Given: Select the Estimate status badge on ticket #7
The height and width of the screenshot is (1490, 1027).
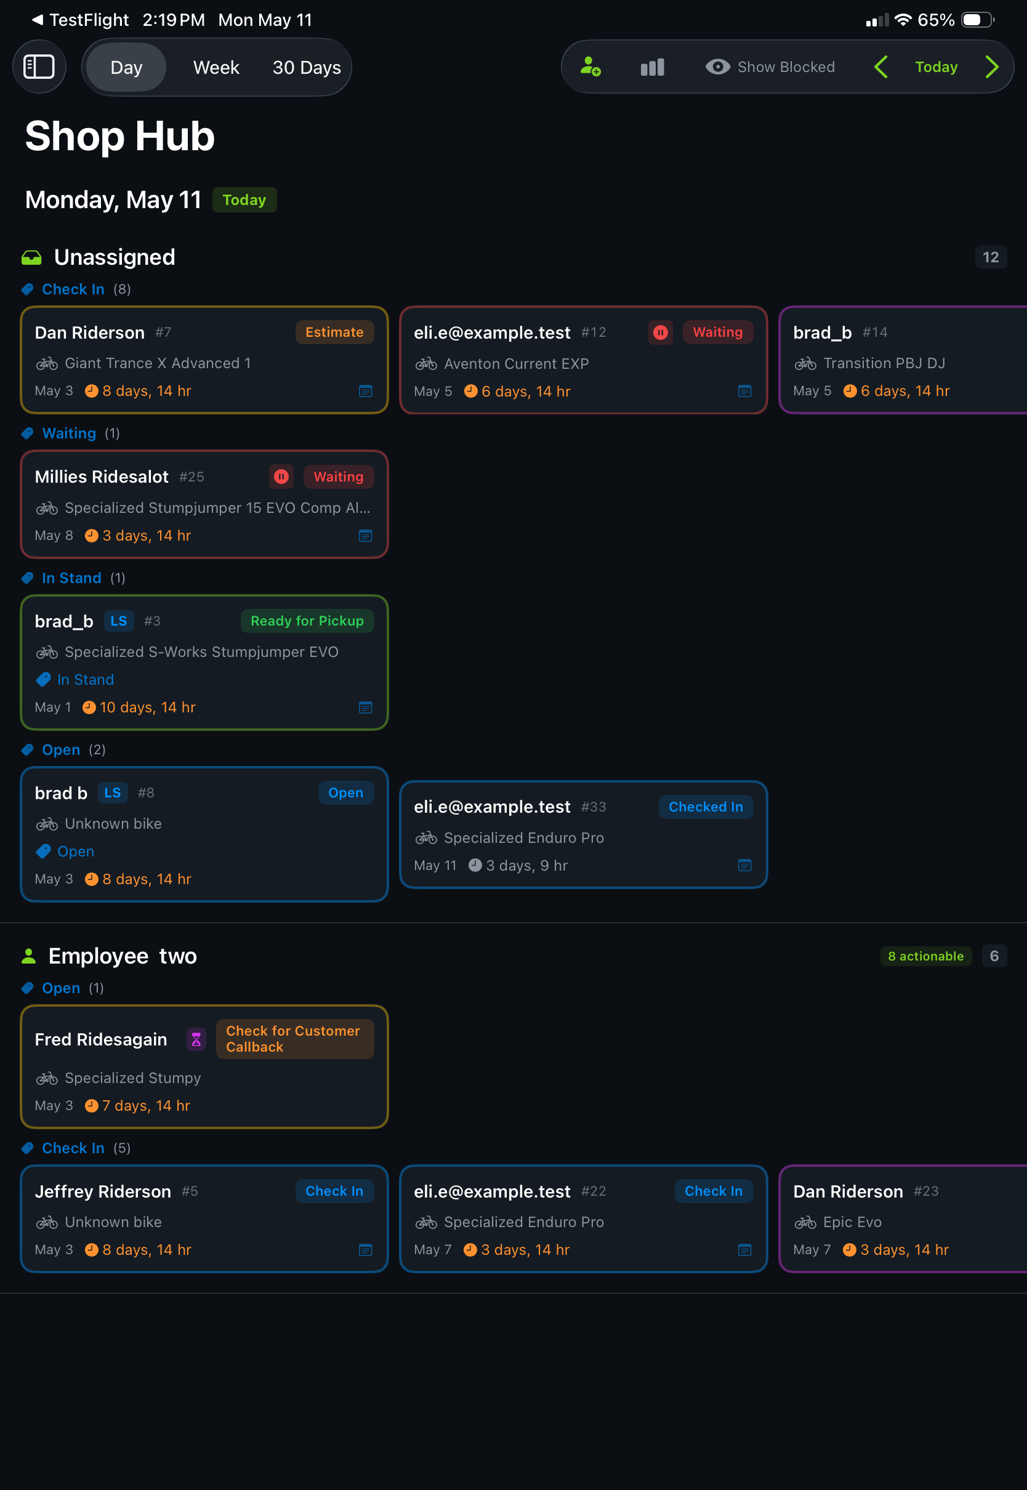Looking at the screenshot, I should (x=334, y=332).
